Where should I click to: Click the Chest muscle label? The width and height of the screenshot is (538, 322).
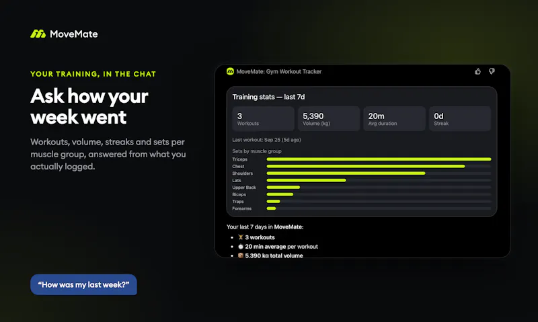pos(238,166)
